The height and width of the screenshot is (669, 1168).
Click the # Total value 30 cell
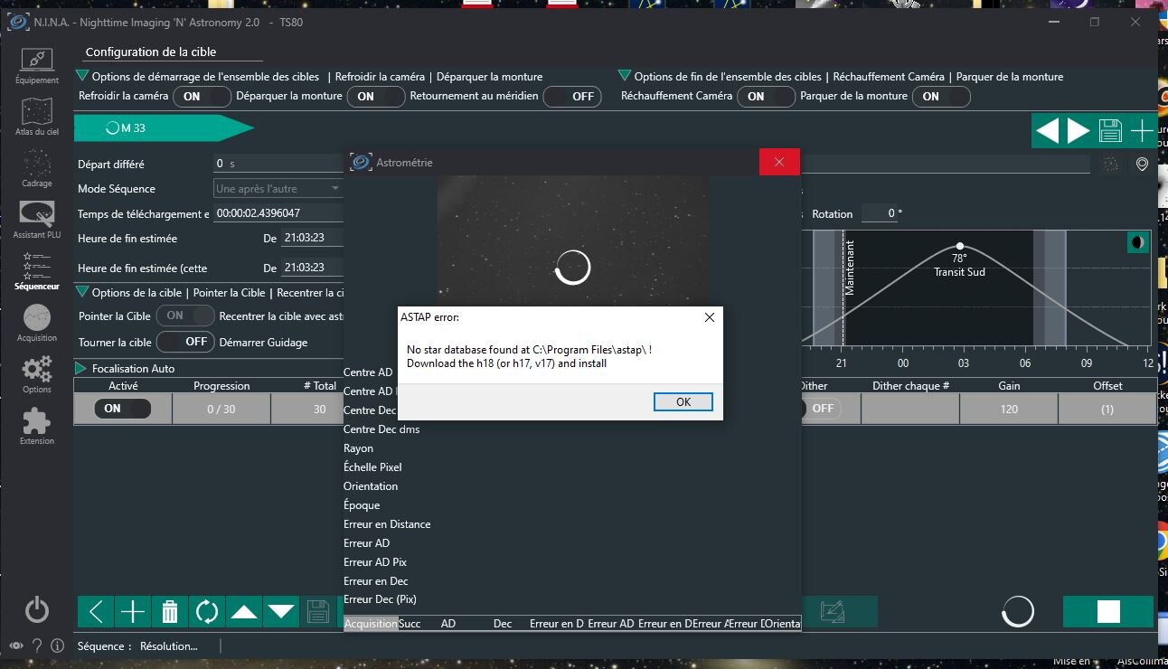320,409
